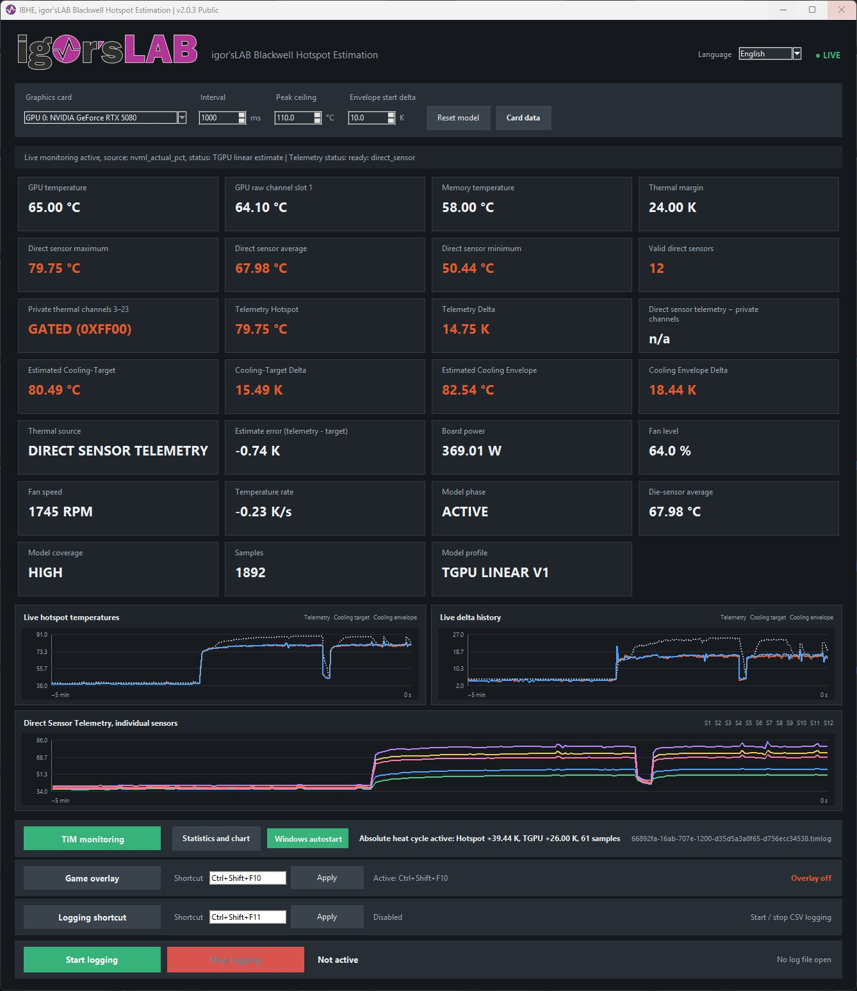The height and width of the screenshot is (991, 857).
Task: Click the Fan speed 1745 RPM value
Action: (x=60, y=512)
